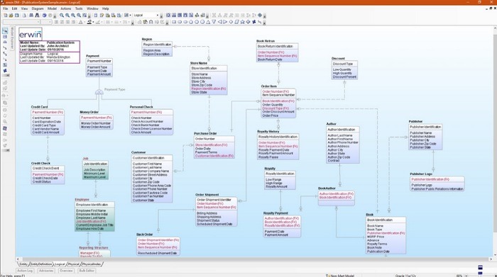Select the Order Shipment entity box
Screen dimensions: 497x277
216,212
